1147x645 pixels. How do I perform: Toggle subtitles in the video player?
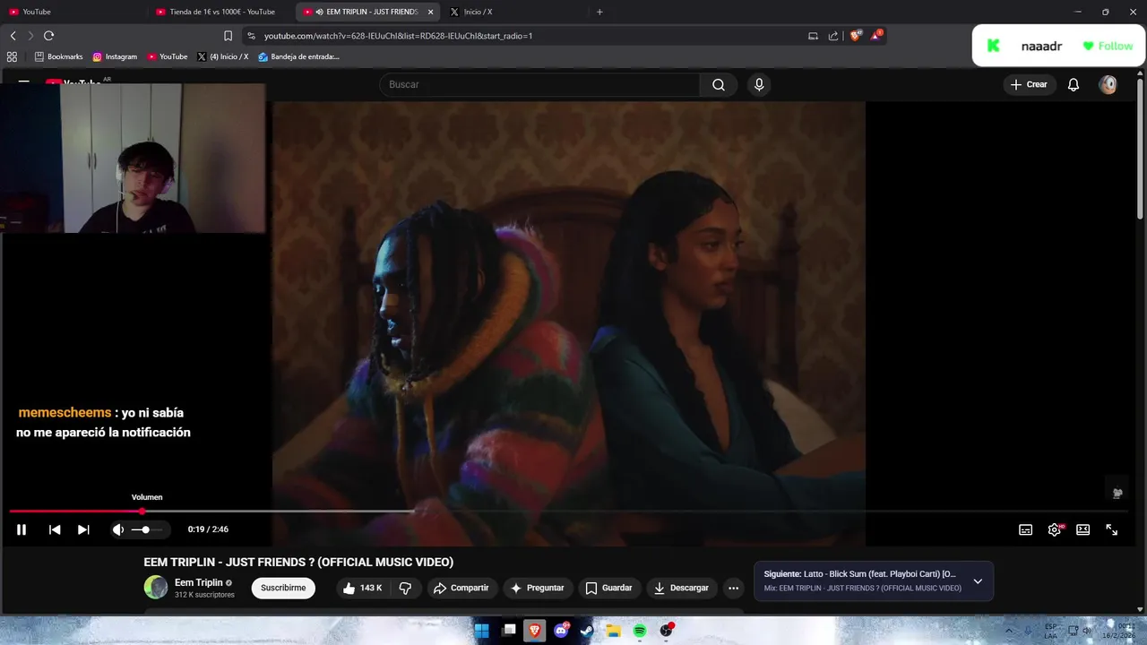pyautogui.click(x=1026, y=529)
